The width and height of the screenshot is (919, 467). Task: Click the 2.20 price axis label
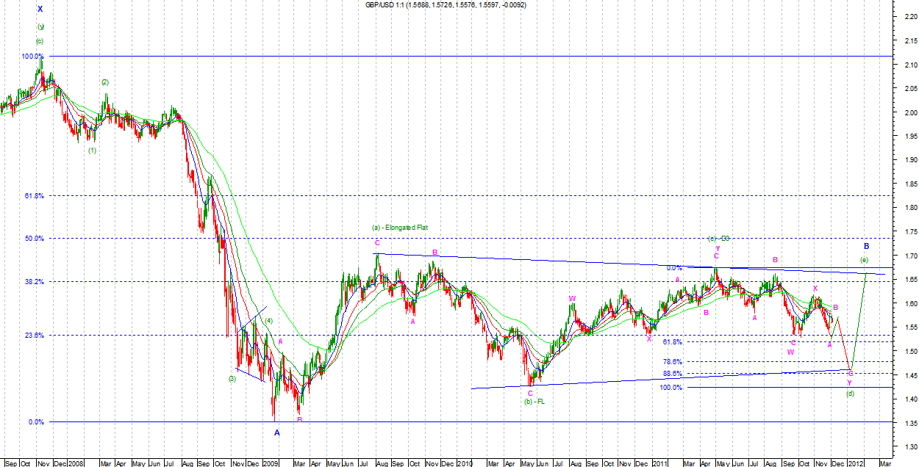pos(909,17)
